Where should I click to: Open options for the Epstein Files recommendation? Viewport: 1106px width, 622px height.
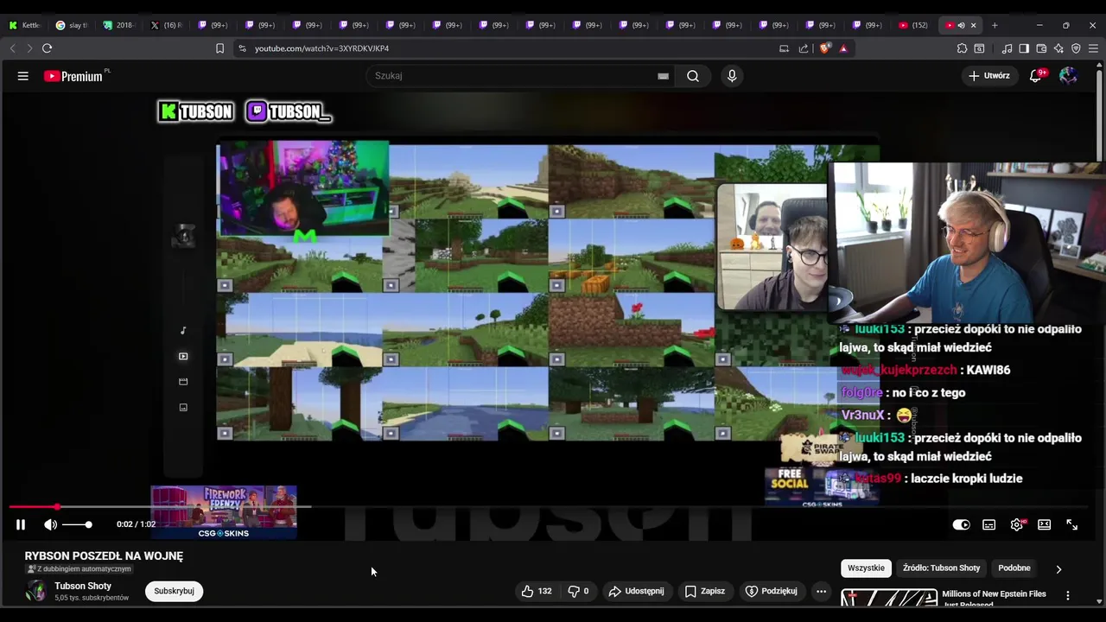click(x=1068, y=595)
